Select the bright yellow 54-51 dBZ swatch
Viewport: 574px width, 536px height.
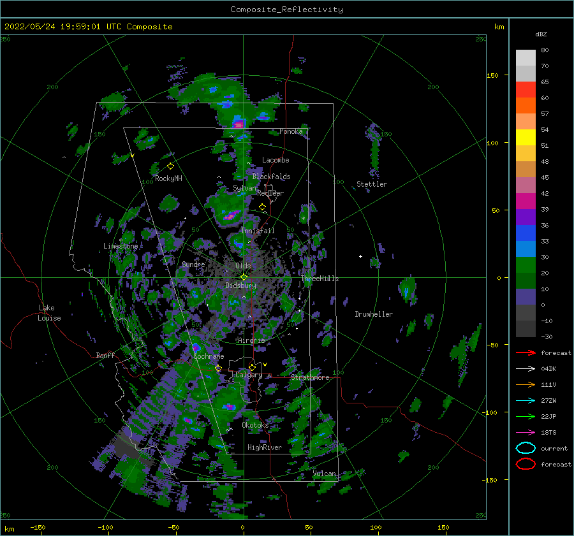526,138
